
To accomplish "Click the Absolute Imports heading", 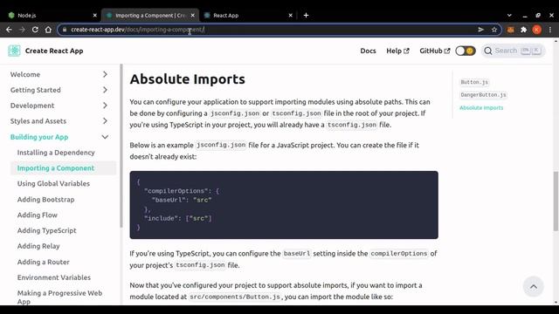I will tap(187, 79).
